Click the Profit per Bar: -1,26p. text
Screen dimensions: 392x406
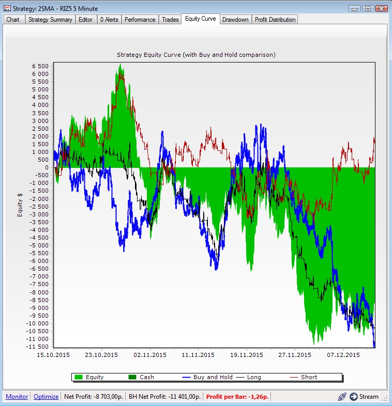point(237,396)
